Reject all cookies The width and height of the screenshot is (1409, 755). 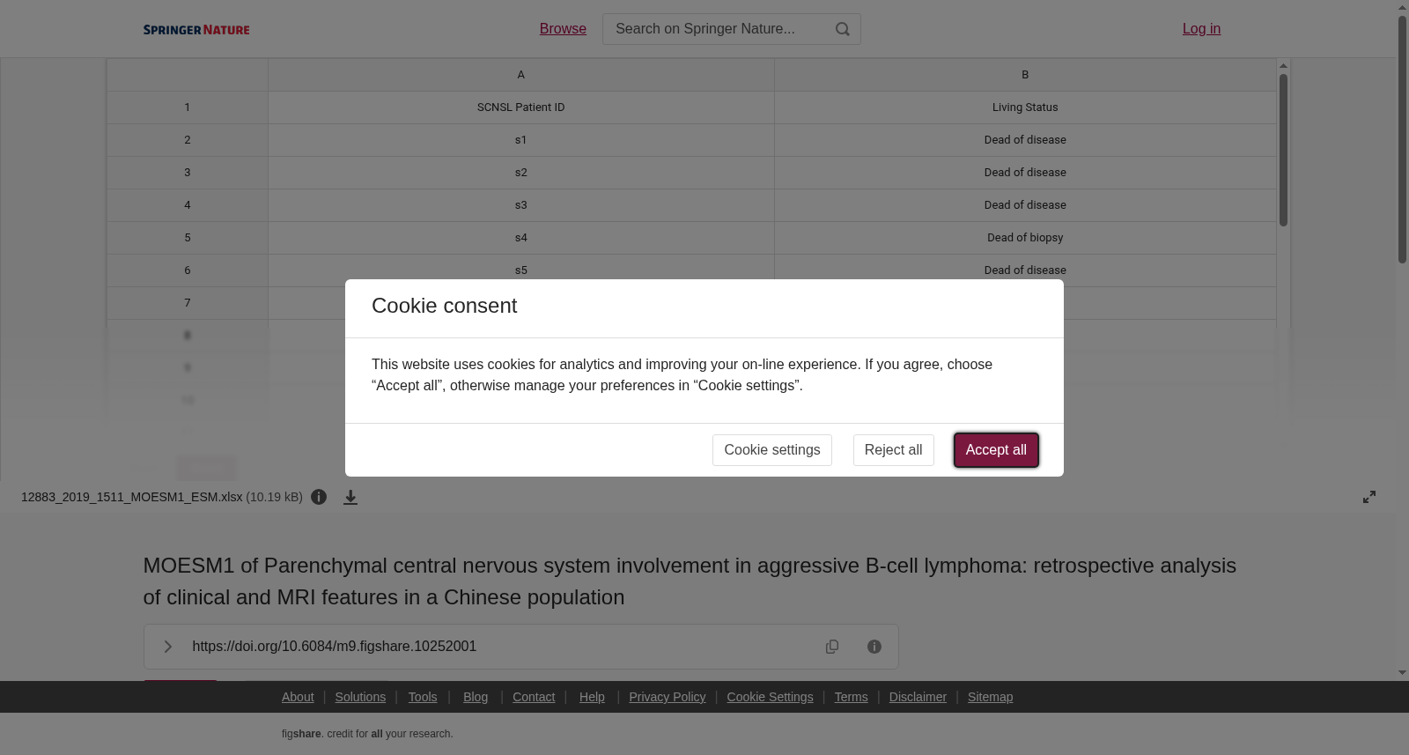893,450
